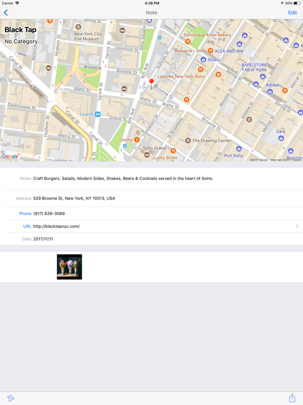
Task: Click the Holland Tunnel label on map
Action: [31, 86]
